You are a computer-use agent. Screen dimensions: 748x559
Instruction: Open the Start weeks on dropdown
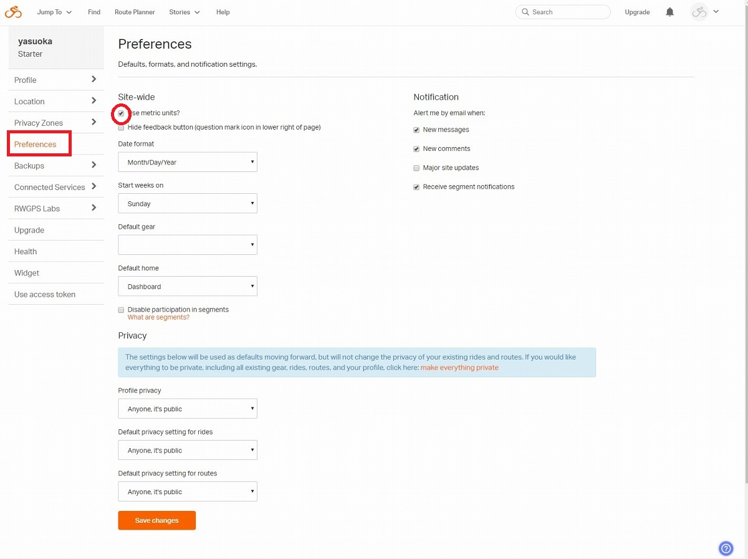(188, 204)
